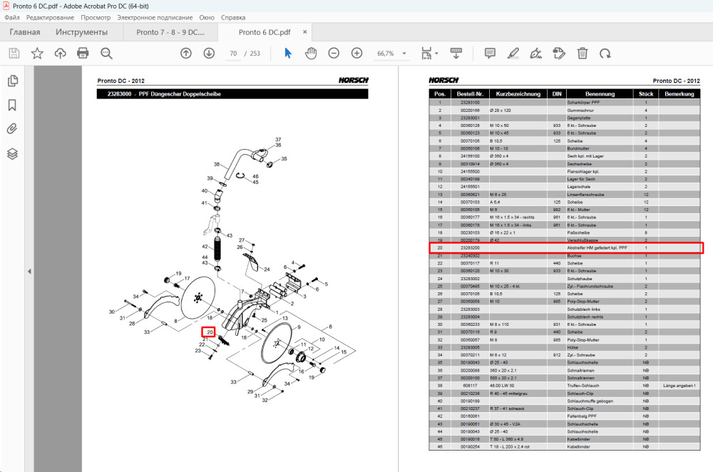Zoom in with plus icon

357,53
